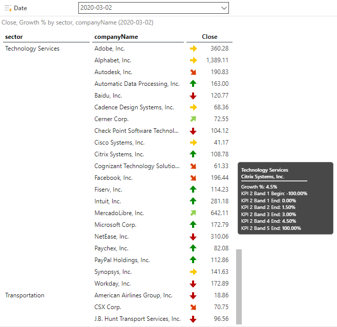The height and width of the screenshot is (327, 337).
Task: Select the Fiserv, Inc. company name
Action: (109, 190)
